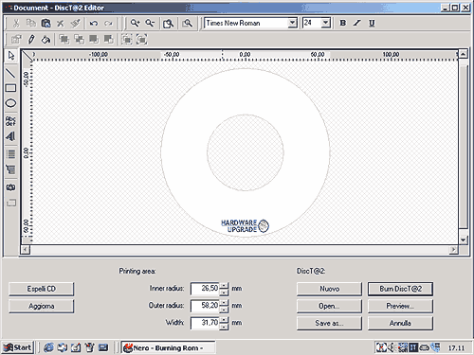Select the camera Image tool
This screenshot has width=474, height=355.
[11, 187]
